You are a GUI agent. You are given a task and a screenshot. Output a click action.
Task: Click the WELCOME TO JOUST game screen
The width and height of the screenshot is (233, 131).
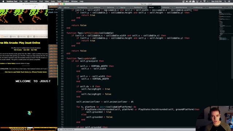(x=33, y=81)
